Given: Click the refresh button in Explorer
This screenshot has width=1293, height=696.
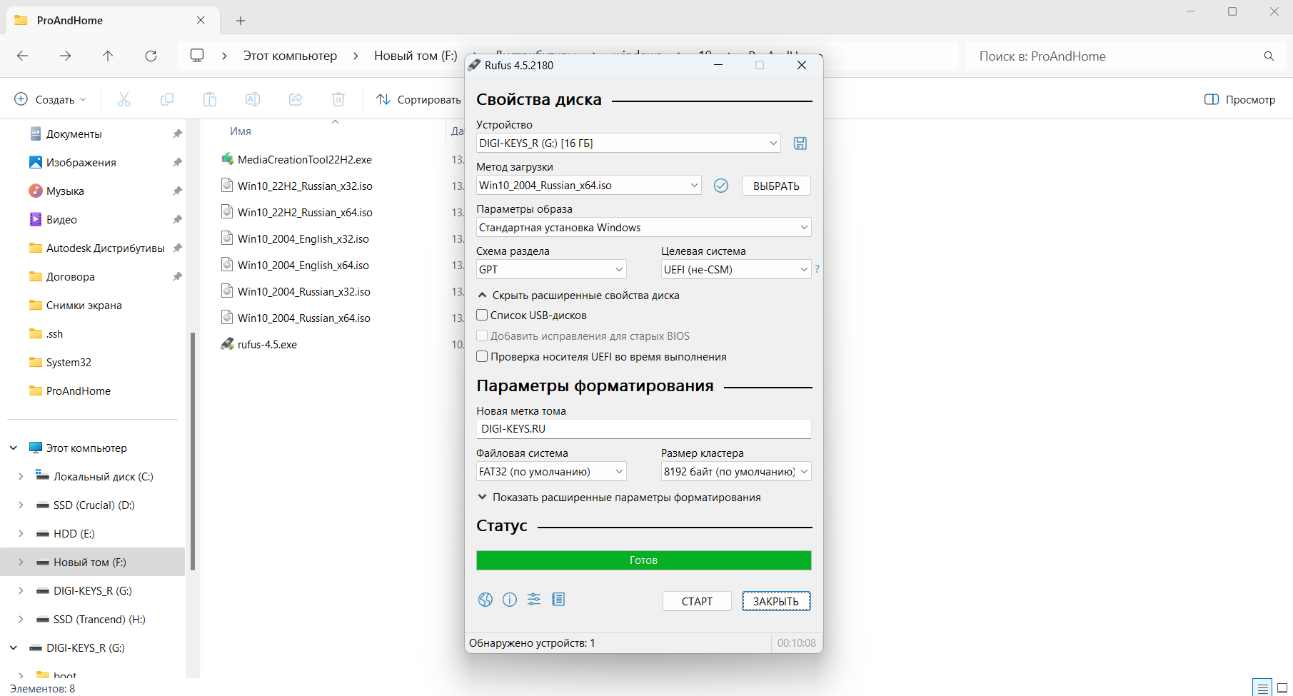Looking at the screenshot, I should (151, 56).
